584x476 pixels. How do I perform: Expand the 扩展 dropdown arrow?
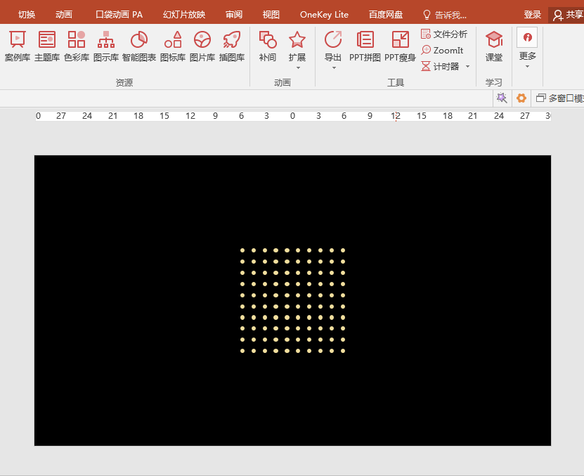click(x=298, y=67)
